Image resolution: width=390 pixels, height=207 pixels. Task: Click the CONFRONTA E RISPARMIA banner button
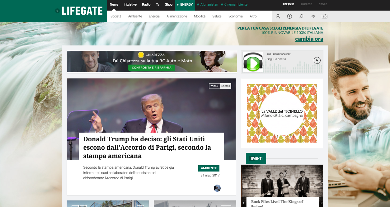tap(152, 68)
